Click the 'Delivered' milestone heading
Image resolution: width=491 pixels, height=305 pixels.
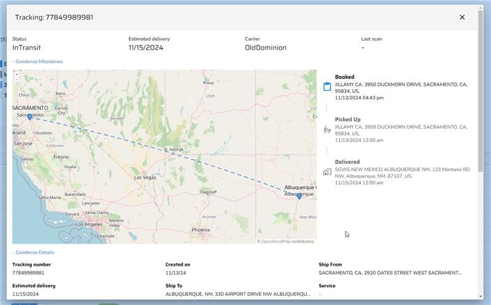click(x=347, y=162)
